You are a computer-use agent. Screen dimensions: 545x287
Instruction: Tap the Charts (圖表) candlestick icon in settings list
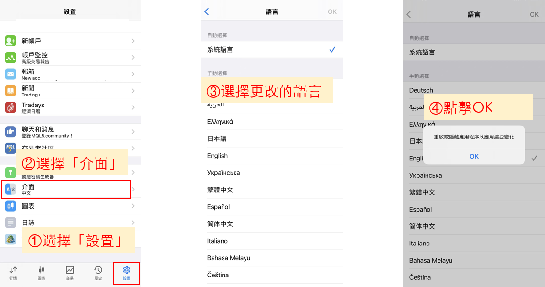click(x=11, y=206)
